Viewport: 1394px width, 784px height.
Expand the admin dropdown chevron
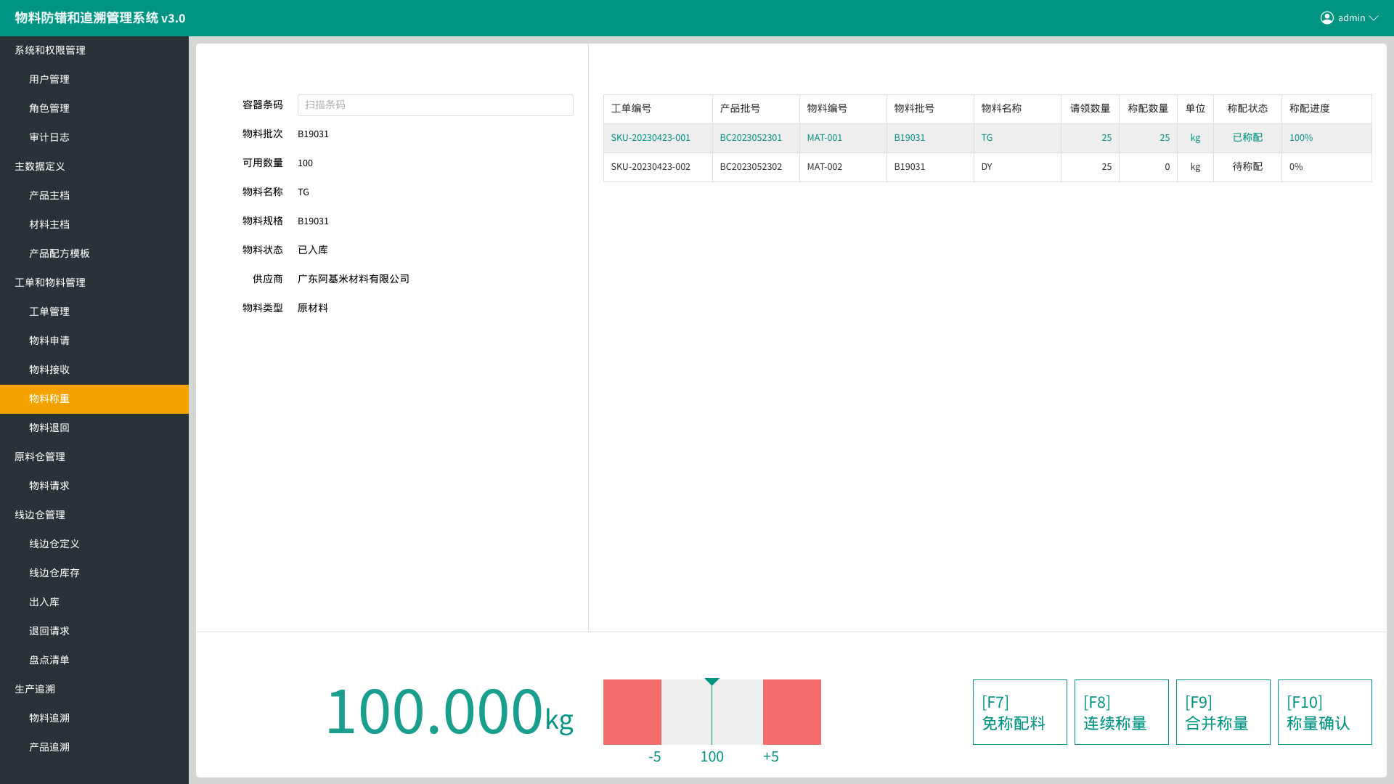1374,18
